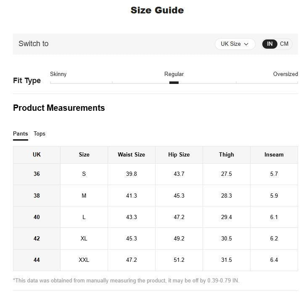Select the UK 36 size row
Screen dimensions: 306x295
156,174
